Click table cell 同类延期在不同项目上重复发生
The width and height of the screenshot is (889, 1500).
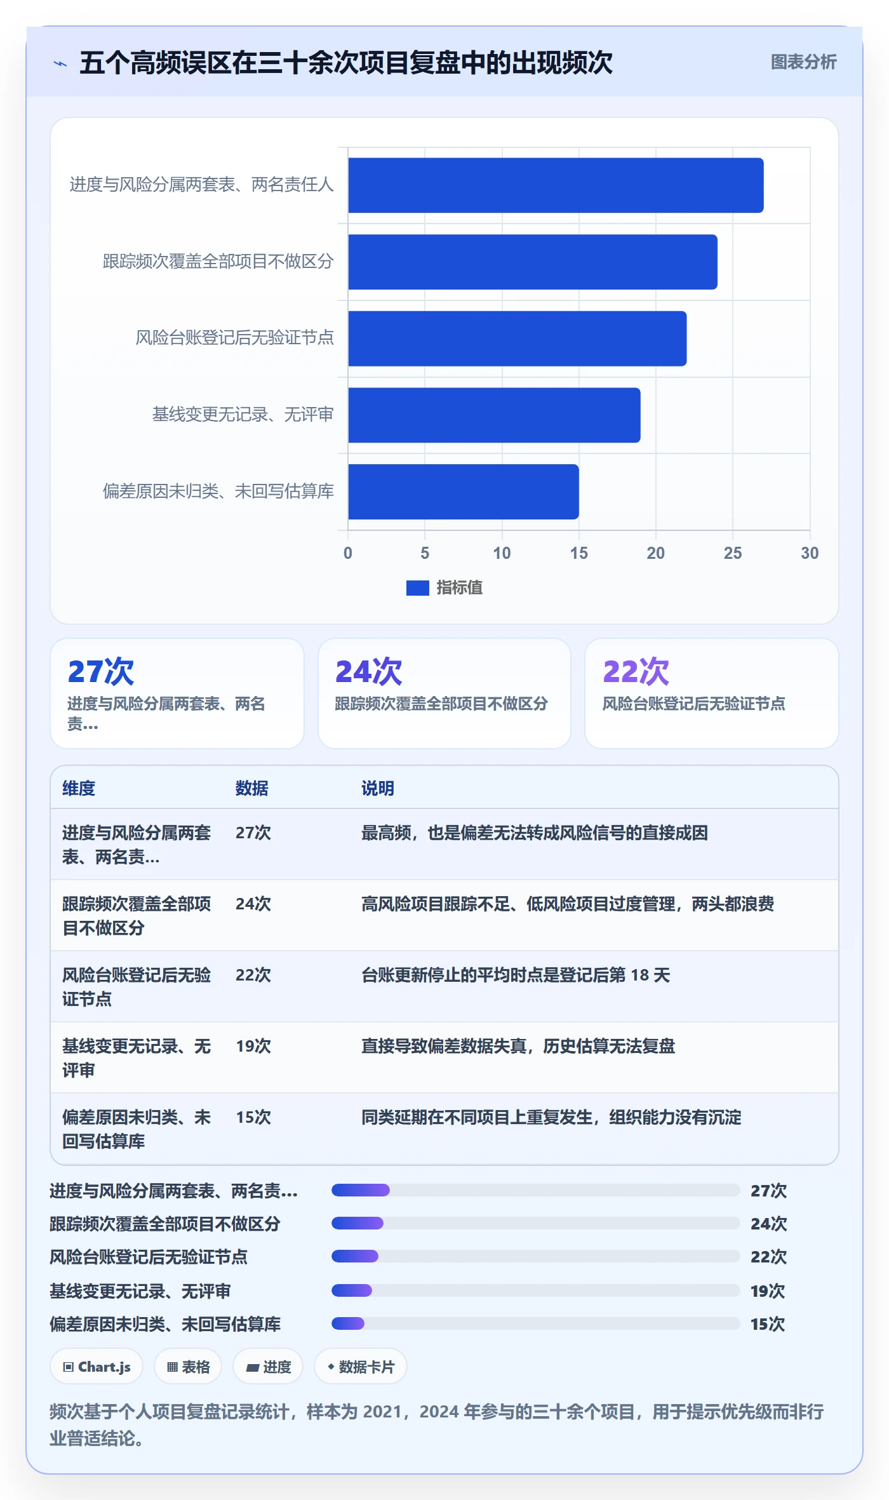click(551, 1117)
